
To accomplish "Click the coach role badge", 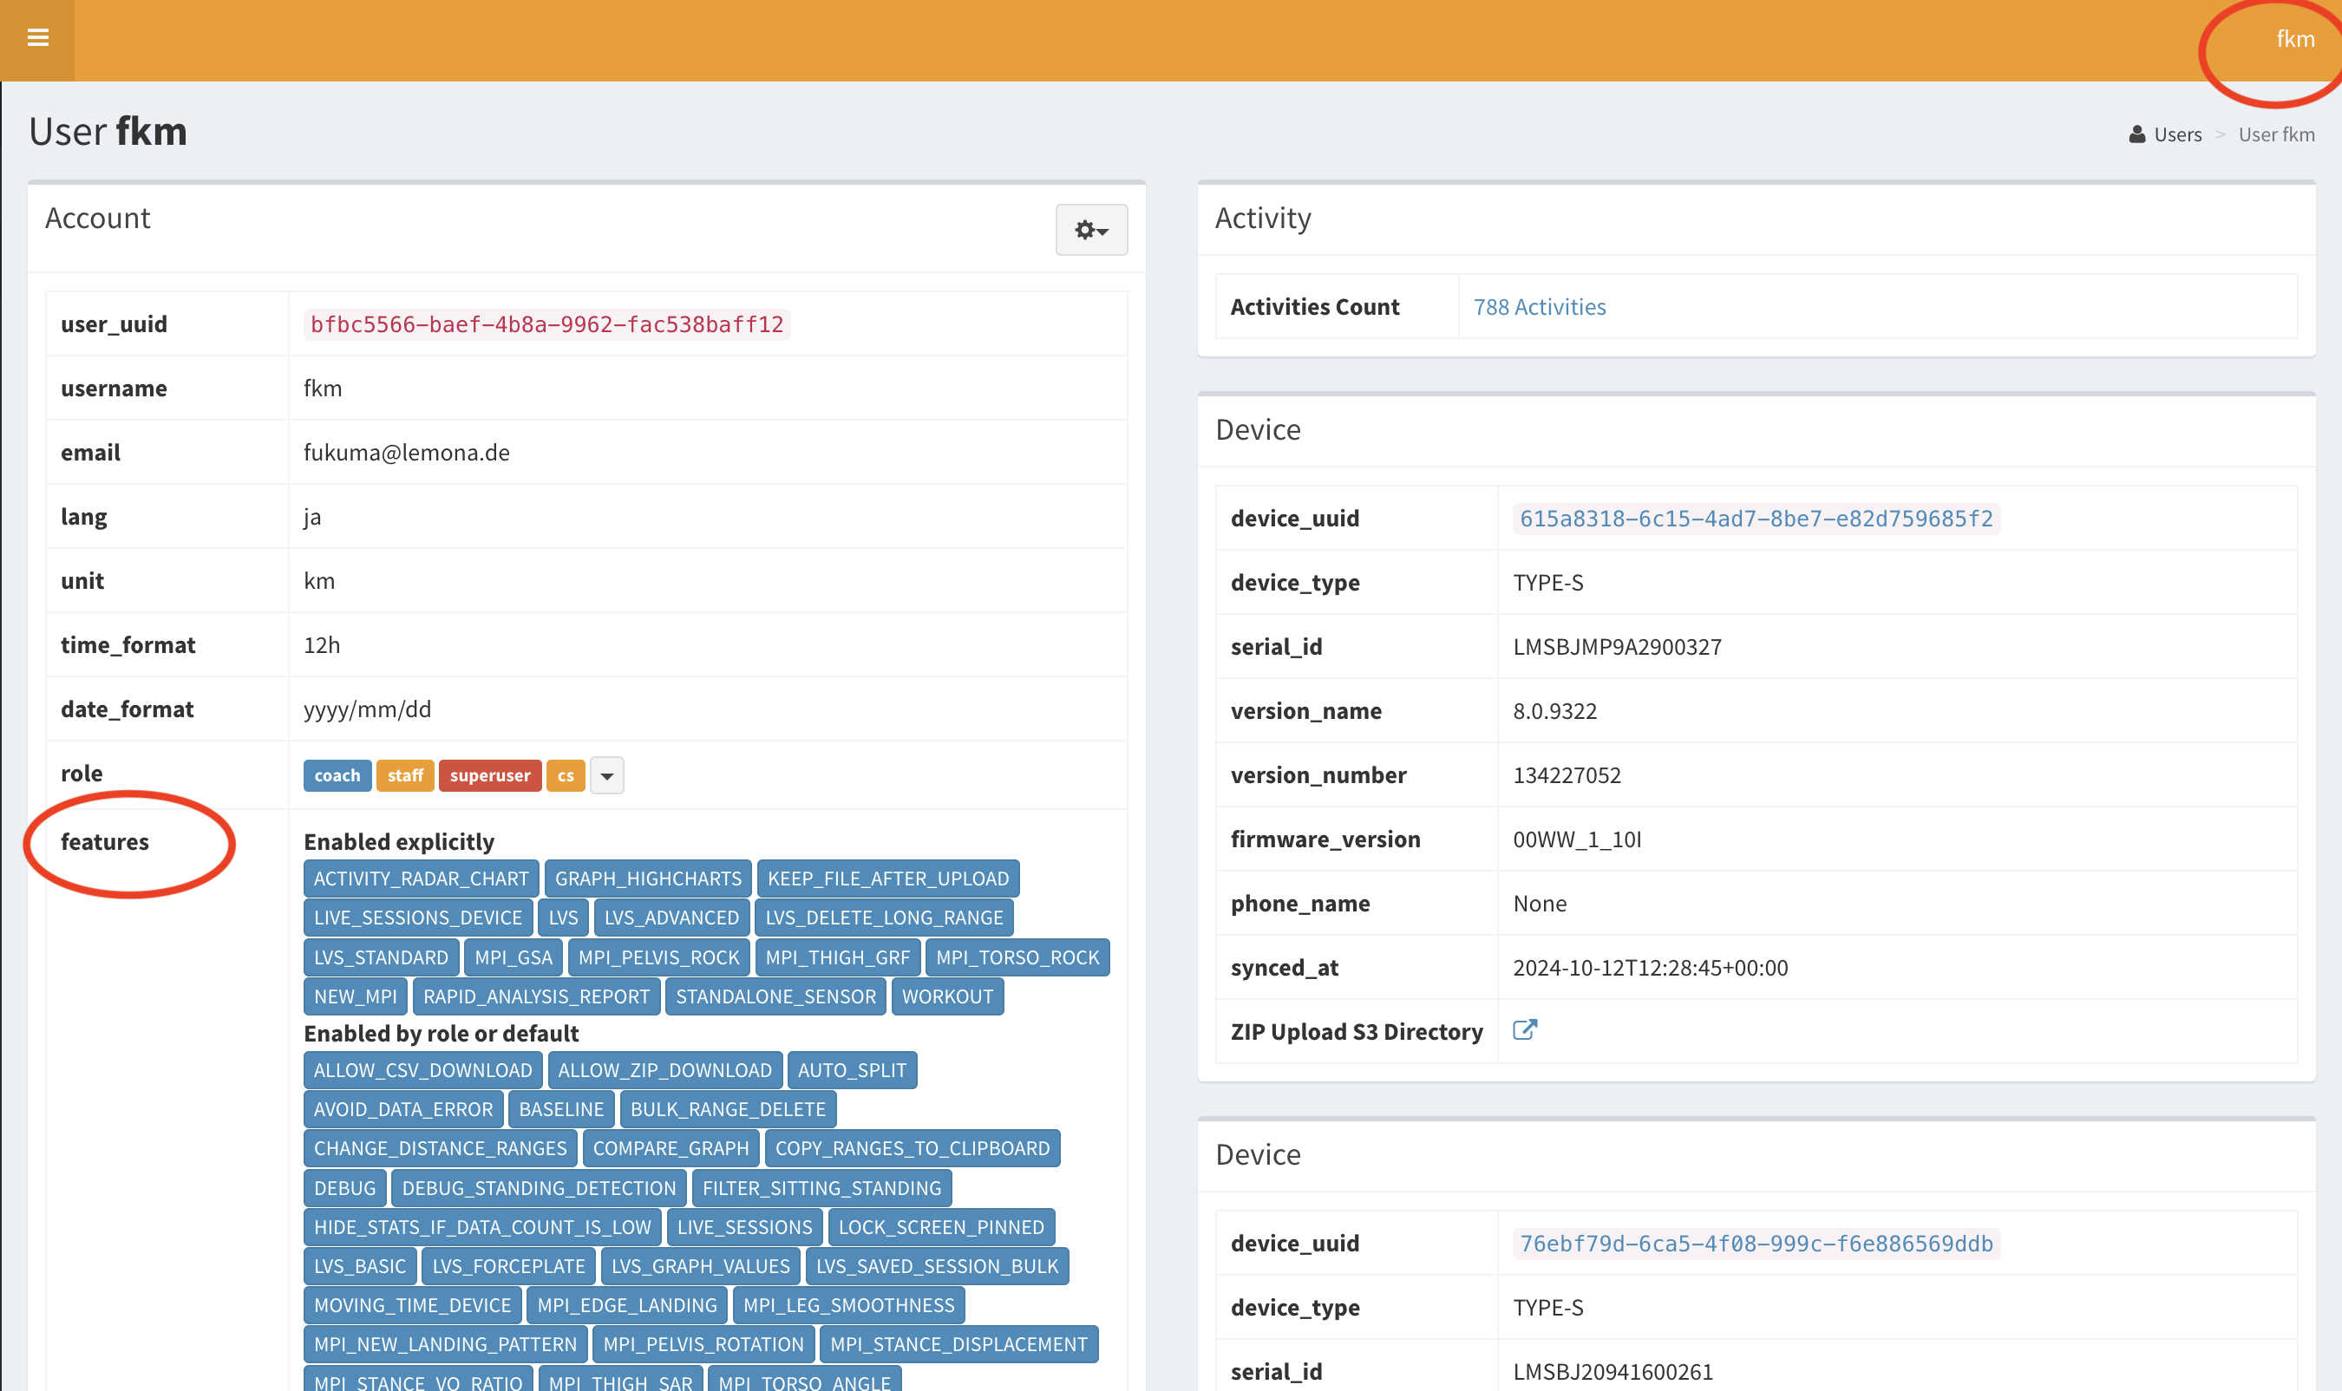I will pyautogui.click(x=337, y=776).
